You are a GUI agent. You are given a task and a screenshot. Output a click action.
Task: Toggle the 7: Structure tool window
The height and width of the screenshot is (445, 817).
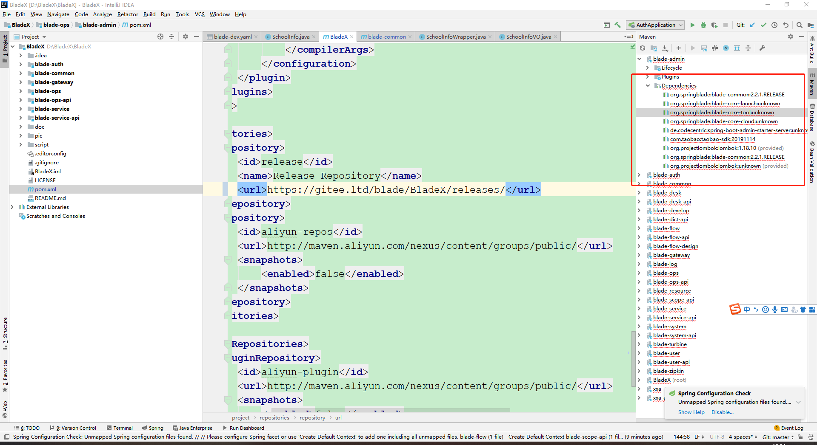click(5, 334)
